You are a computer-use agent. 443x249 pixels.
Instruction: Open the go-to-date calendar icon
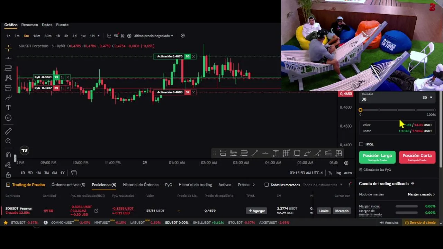coord(74,173)
